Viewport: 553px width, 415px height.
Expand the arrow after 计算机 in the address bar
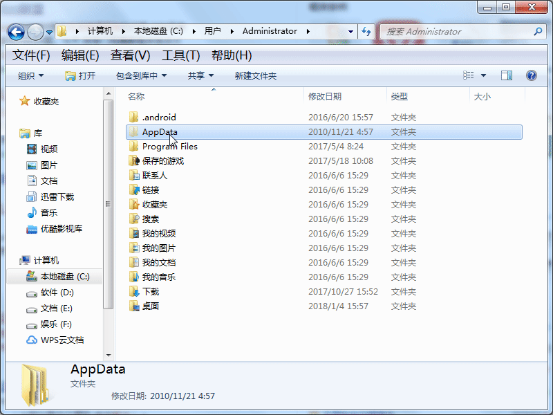pyautogui.click(x=124, y=31)
